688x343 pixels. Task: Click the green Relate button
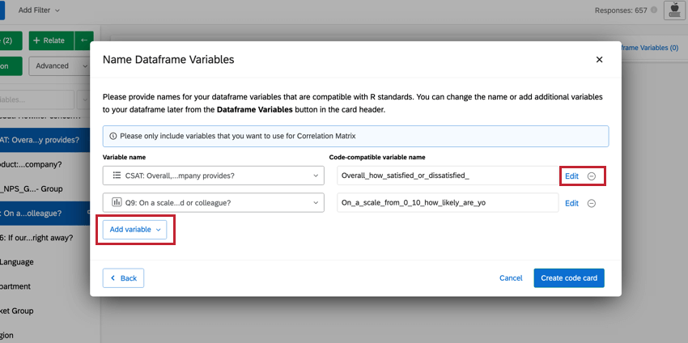click(49, 40)
